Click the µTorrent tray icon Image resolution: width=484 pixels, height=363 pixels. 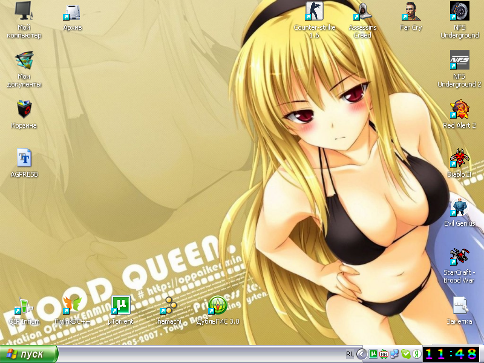[x=373, y=354]
